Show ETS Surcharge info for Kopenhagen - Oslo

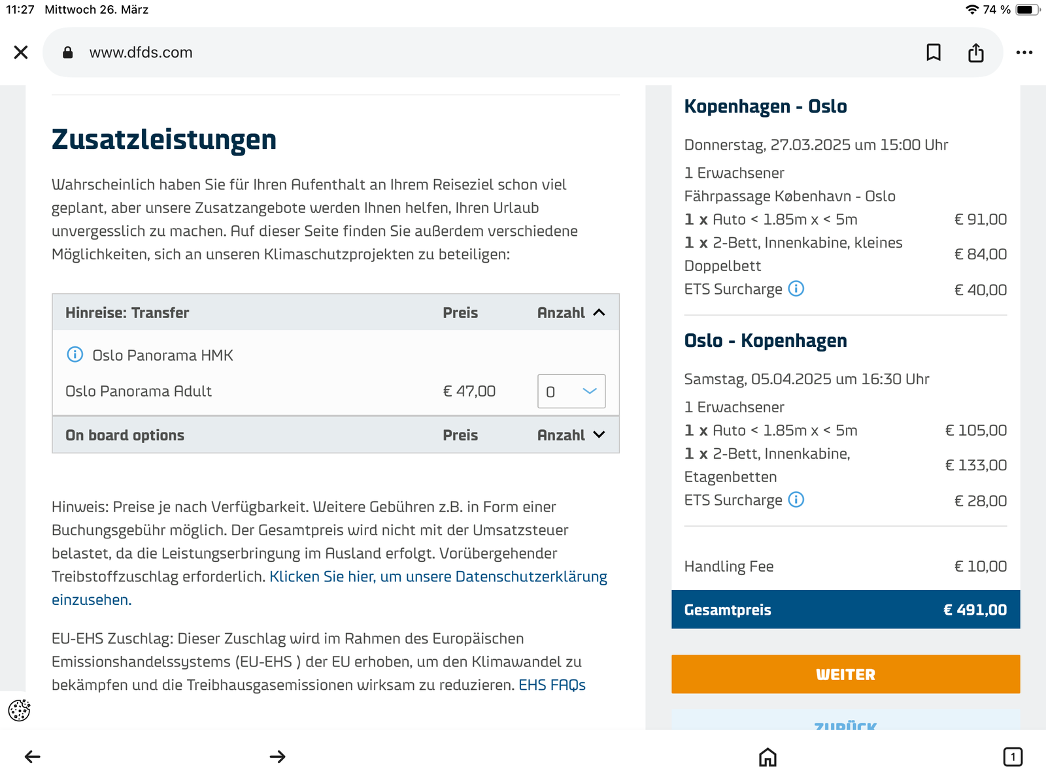coord(796,289)
